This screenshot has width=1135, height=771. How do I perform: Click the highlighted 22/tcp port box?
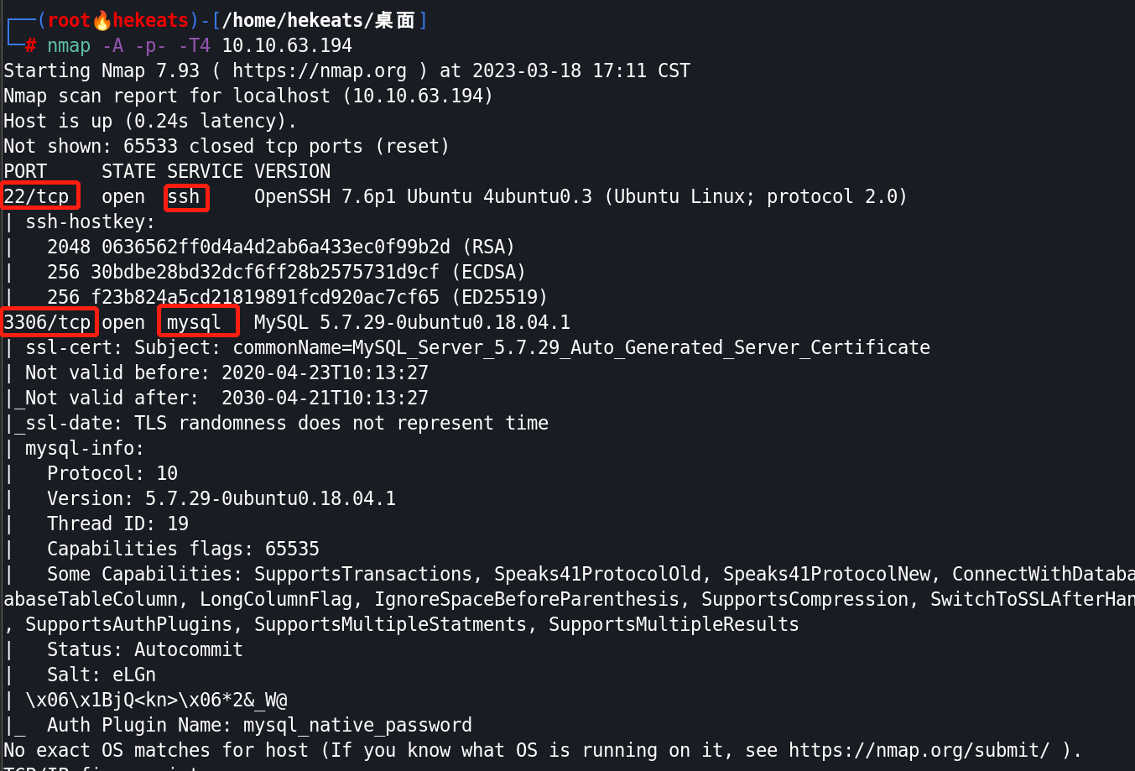pyautogui.click(x=40, y=196)
